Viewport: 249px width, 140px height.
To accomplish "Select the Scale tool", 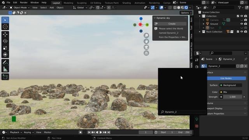I will point(5,48).
